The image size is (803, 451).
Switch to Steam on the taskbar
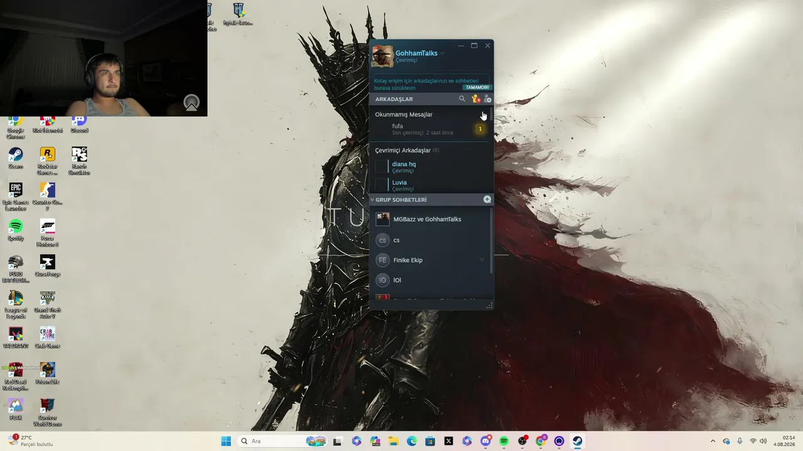[577, 441]
